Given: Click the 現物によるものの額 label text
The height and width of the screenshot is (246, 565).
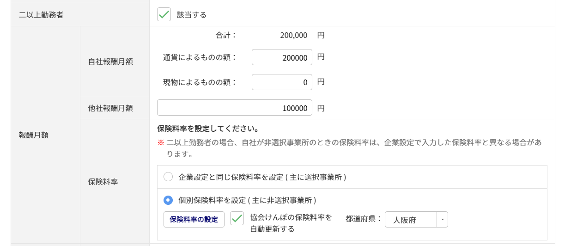Looking at the screenshot, I should pos(200,82).
